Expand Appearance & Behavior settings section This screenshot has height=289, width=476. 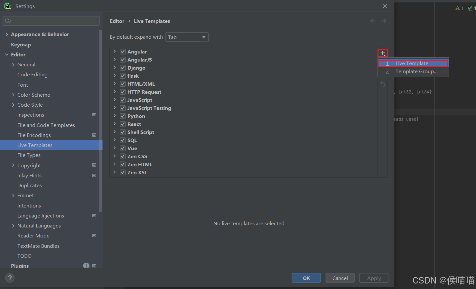pyautogui.click(x=7, y=34)
